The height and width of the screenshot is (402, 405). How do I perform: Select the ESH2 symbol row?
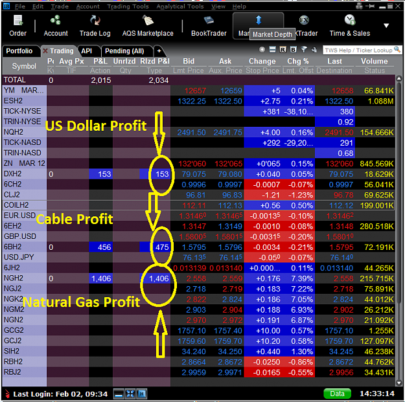(198, 101)
